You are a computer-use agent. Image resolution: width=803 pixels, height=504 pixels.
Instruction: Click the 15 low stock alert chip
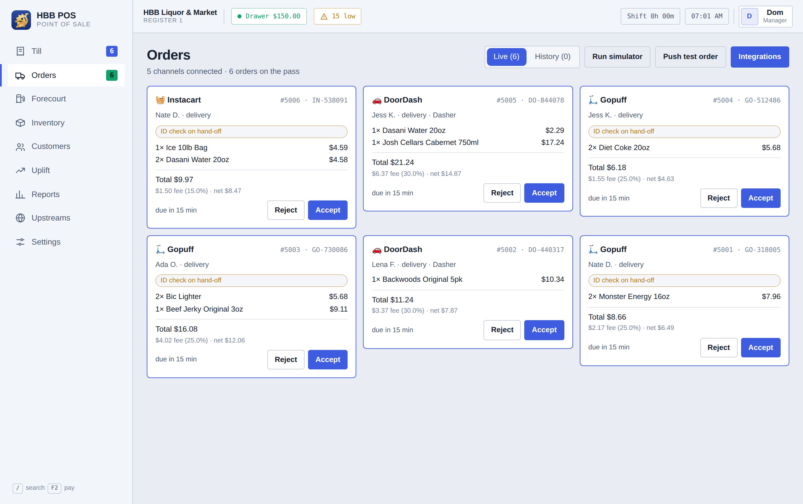[x=337, y=16]
